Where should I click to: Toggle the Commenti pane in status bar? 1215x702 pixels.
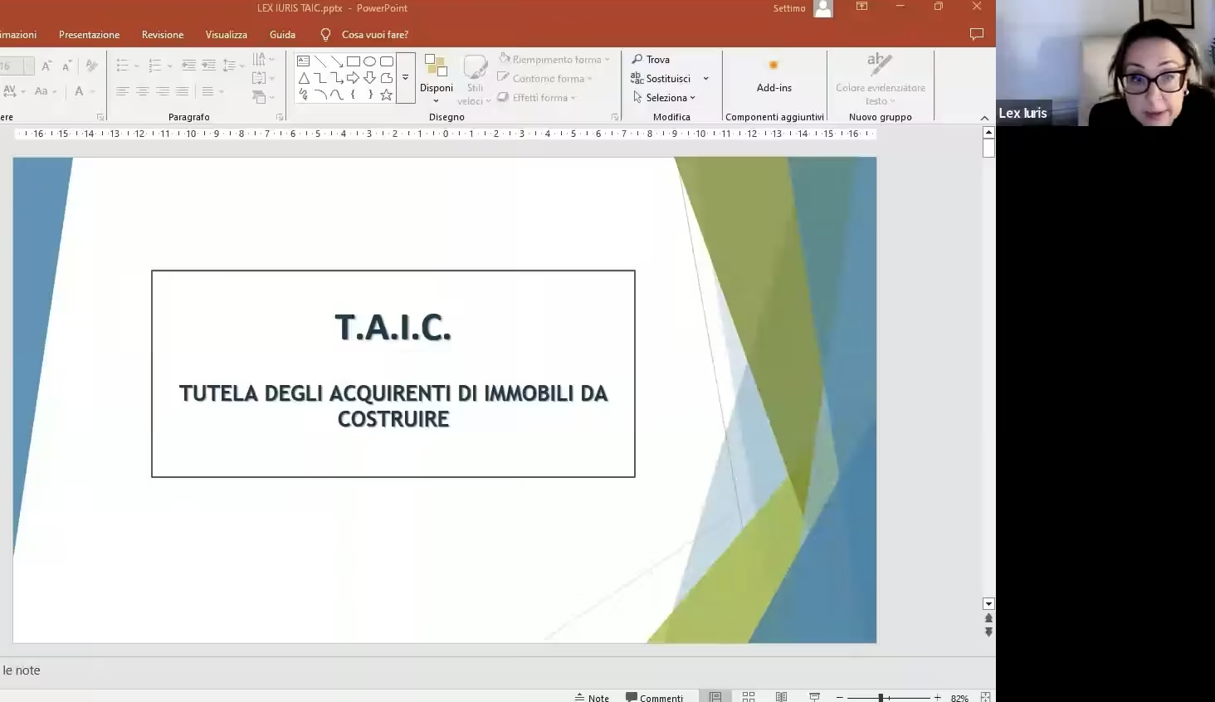(x=654, y=698)
